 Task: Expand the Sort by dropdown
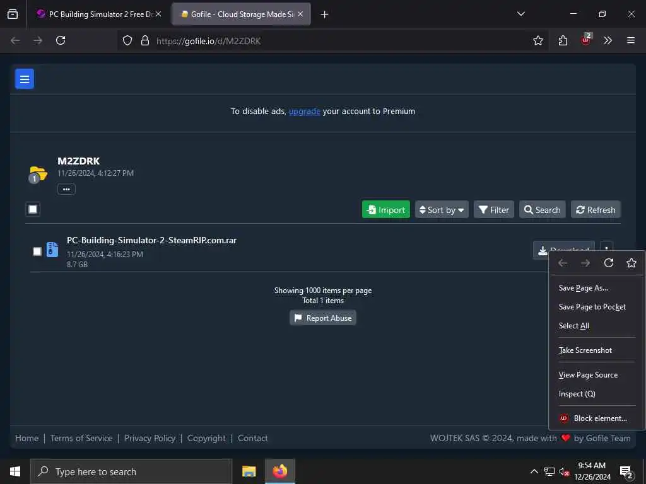[442, 210]
